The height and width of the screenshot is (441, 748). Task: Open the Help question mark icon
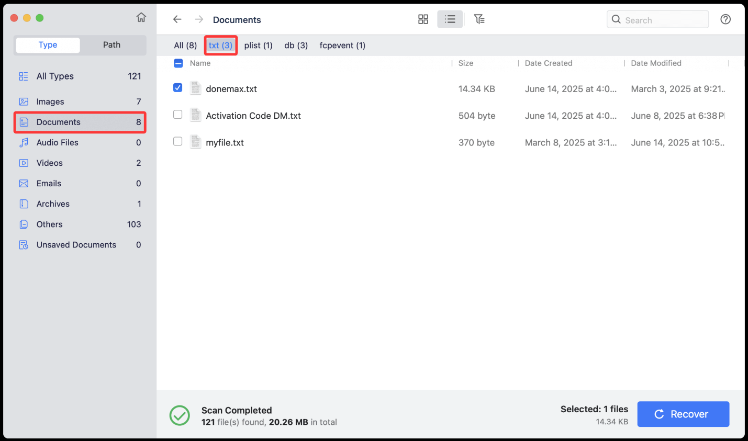click(x=725, y=19)
